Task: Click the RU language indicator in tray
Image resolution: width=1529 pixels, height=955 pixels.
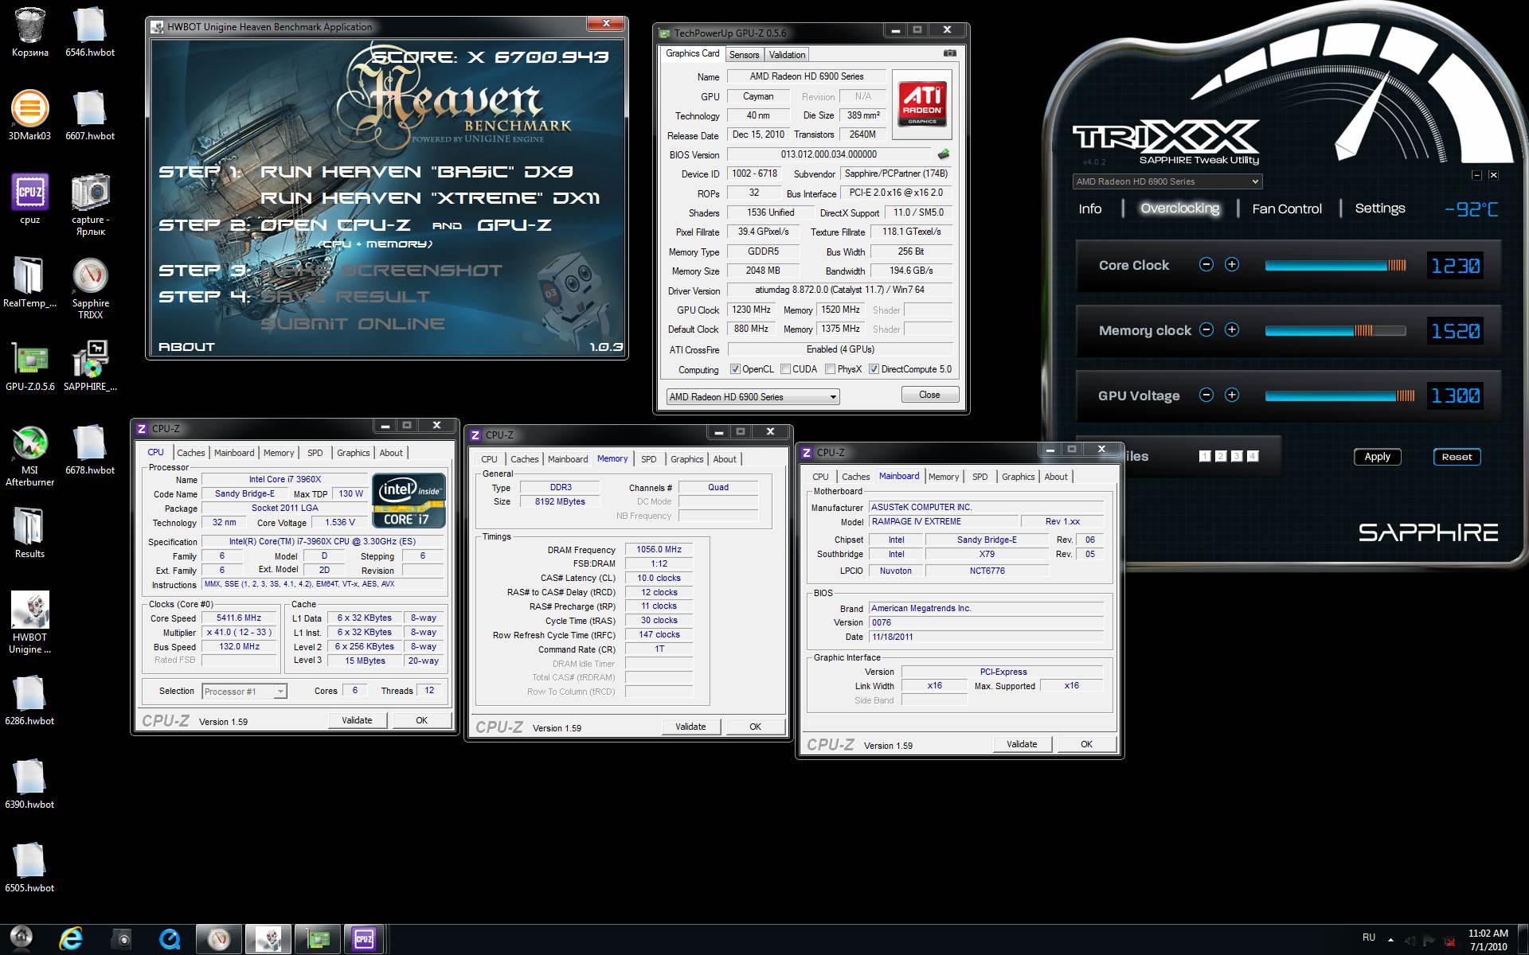Action: 1369,937
